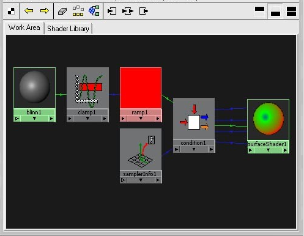304x236 pixels.
Task: Select the green condition1 to surfaceShader1 connection
Action: click(x=231, y=126)
